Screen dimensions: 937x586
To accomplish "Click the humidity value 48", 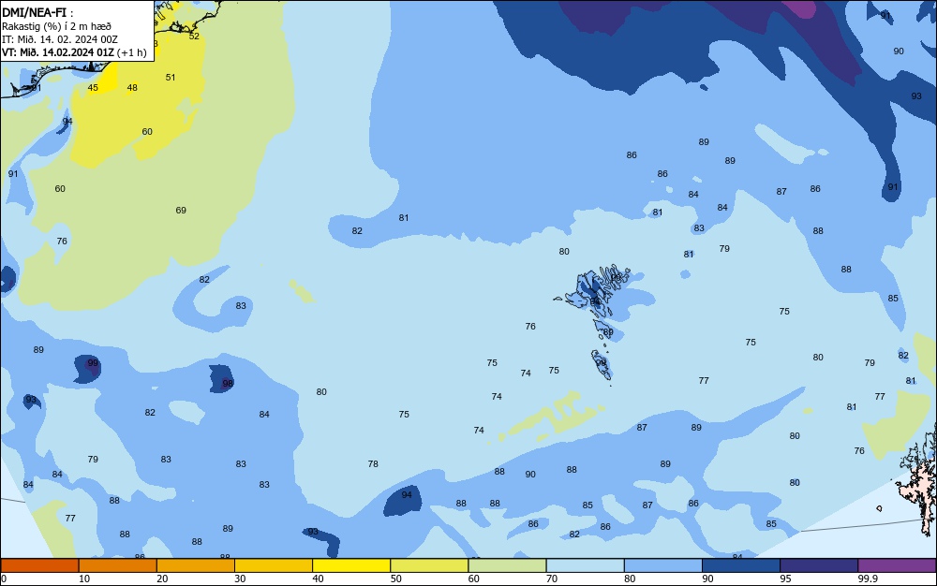I will [132, 88].
